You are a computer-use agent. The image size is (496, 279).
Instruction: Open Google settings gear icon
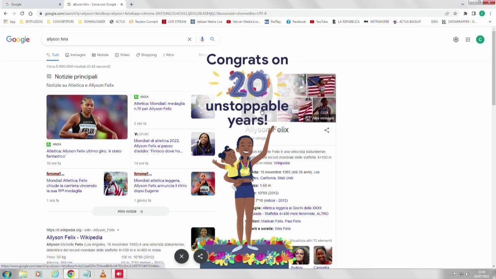456,40
